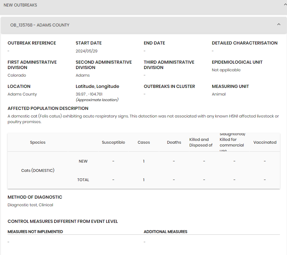Click the Vaccinated column header
The width and height of the screenshot is (287, 255).
[265, 142]
